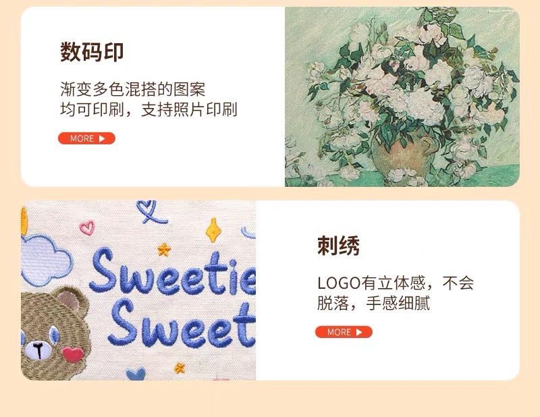Click the play arrow in the 数码印 MORE button
Viewport: 540px width, 417px height.
tap(102, 138)
